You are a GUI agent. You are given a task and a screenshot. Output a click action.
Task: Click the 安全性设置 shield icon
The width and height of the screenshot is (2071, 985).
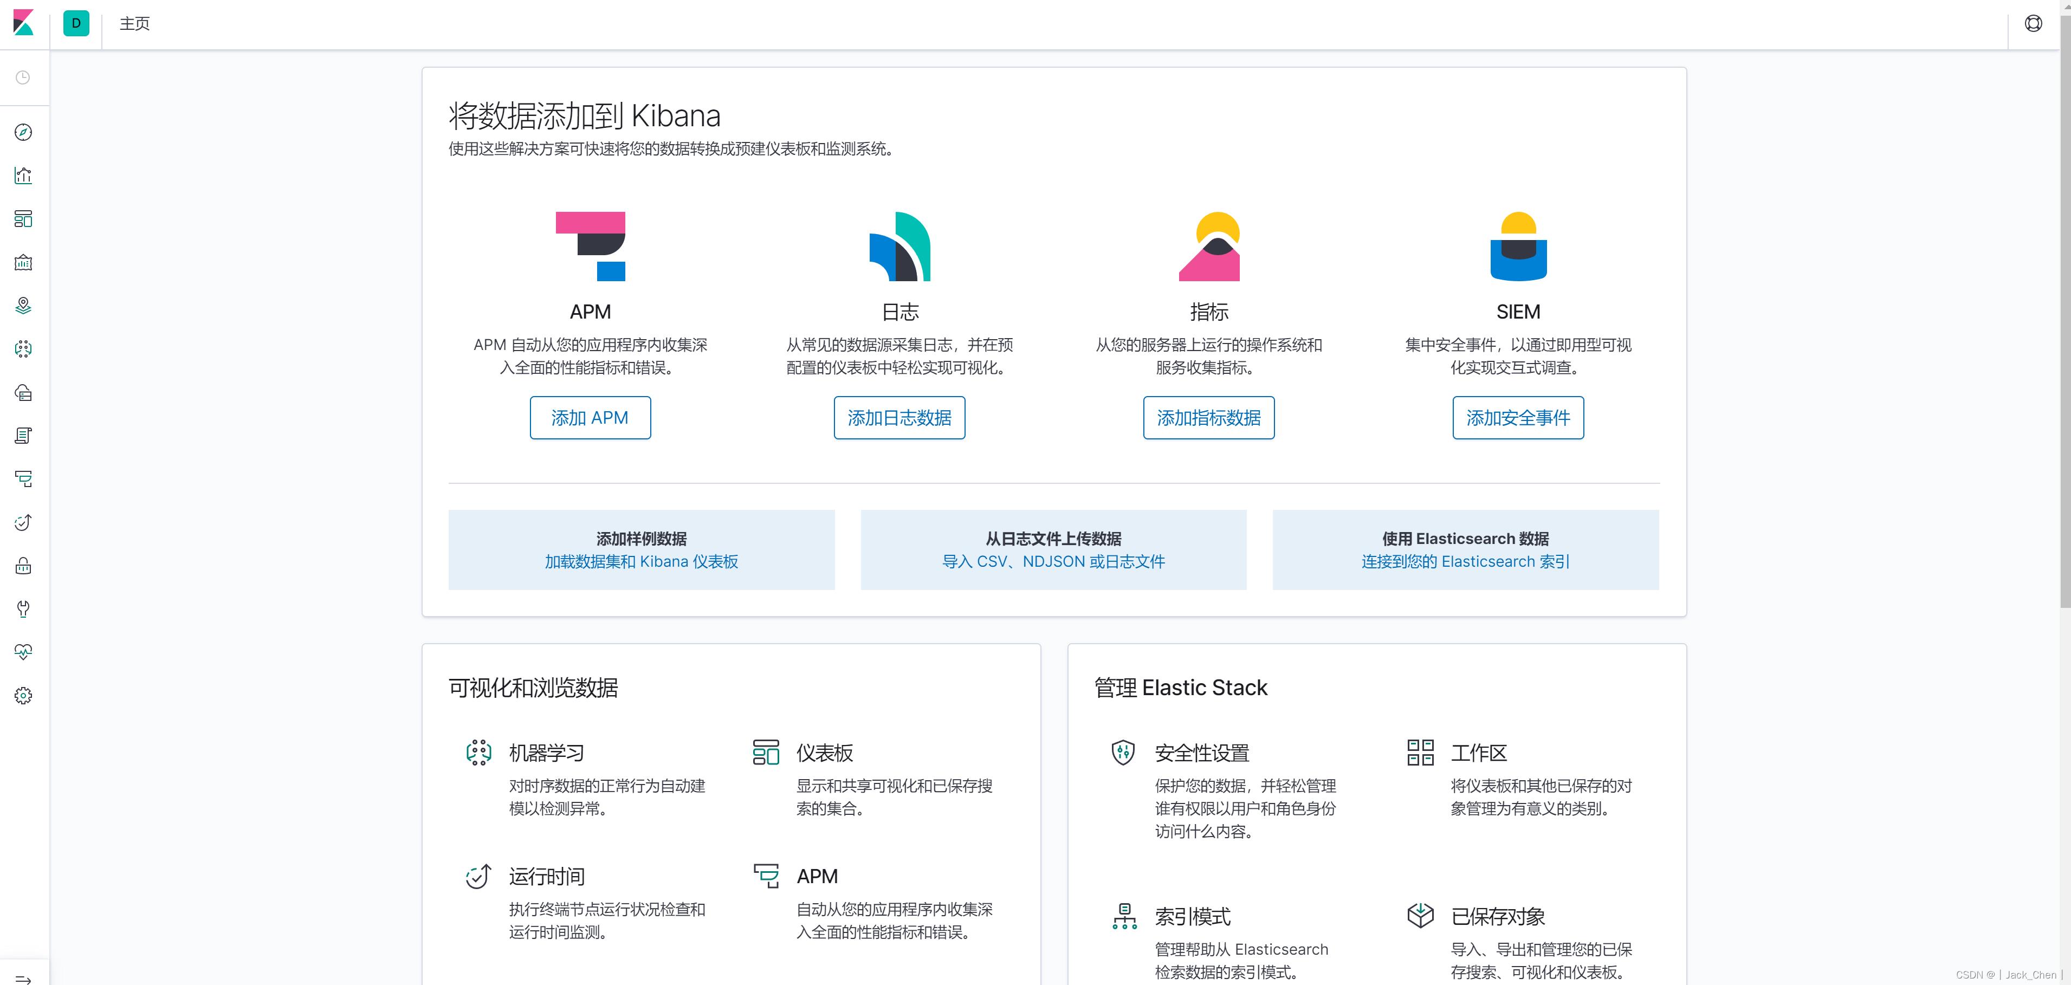point(1123,753)
